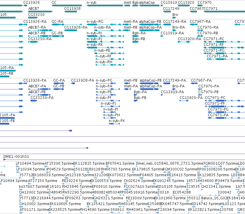
Task: Click protein n-syb-PJ
Action: tap(108, 104)
